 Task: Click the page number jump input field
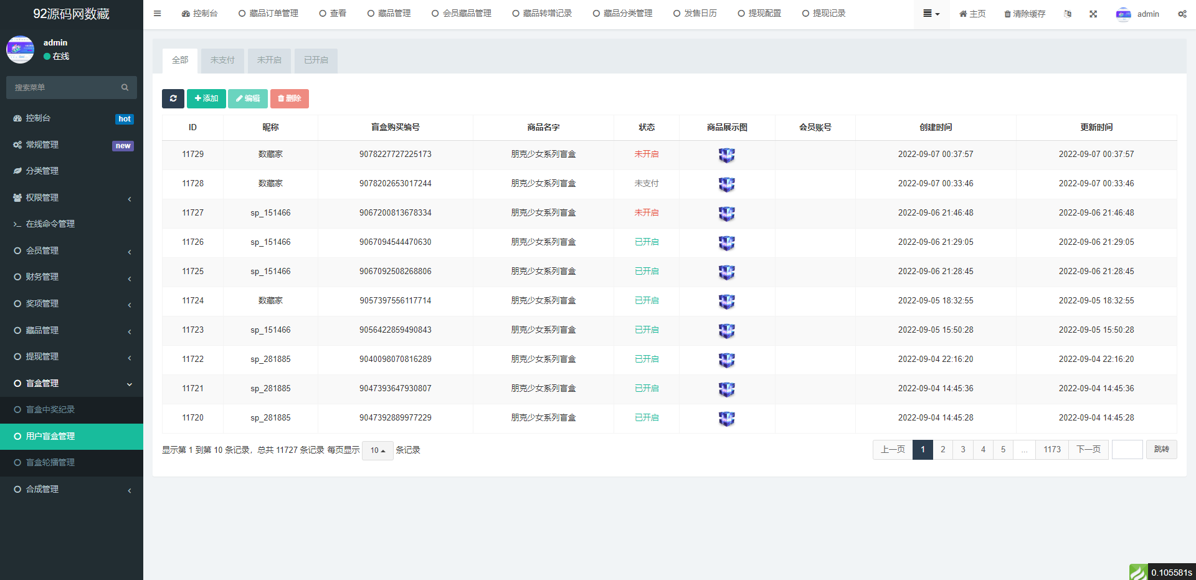(x=1127, y=449)
